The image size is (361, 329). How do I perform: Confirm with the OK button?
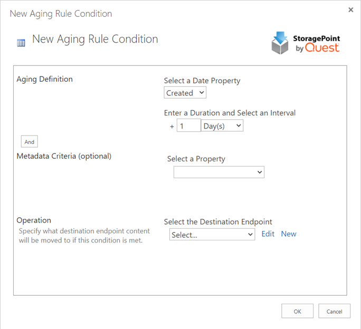297,311
